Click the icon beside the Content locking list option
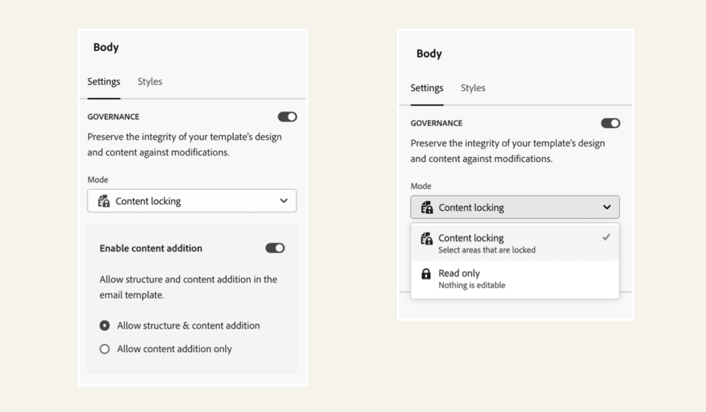 coord(427,238)
